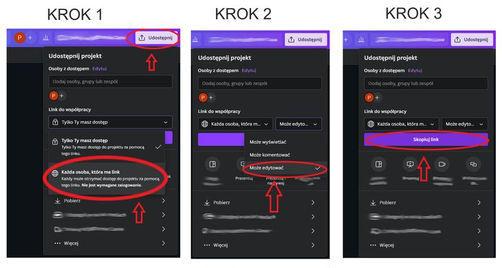Click the plus icon beside the header avatar in KROK 1
Image resolution: width=502 pixels, height=268 pixels.
coord(30,38)
